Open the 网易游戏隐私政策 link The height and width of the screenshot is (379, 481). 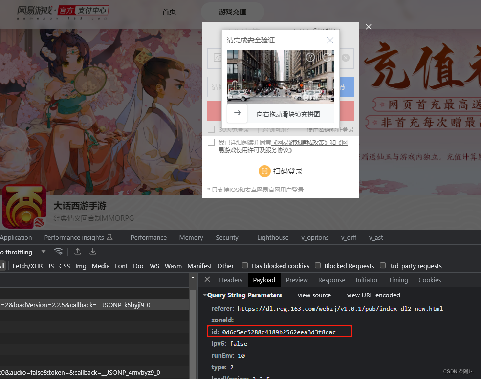pyautogui.click(x=302, y=143)
